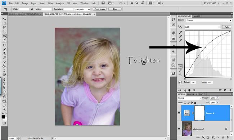This screenshot has width=234, height=140.
Task: Click the foreground black color swatch
Action: tap(3, 117)
